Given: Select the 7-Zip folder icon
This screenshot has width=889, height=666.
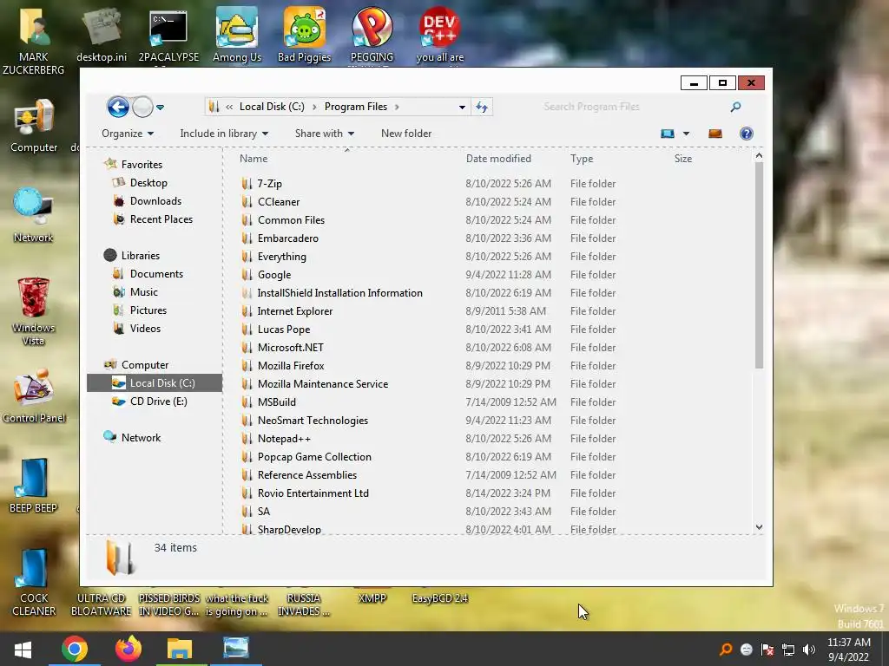Looking at the screenshot, I should click(247, 184).
